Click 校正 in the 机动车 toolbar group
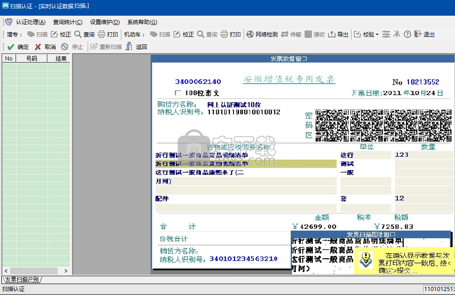The image size is (455, 297). [184, 34]
